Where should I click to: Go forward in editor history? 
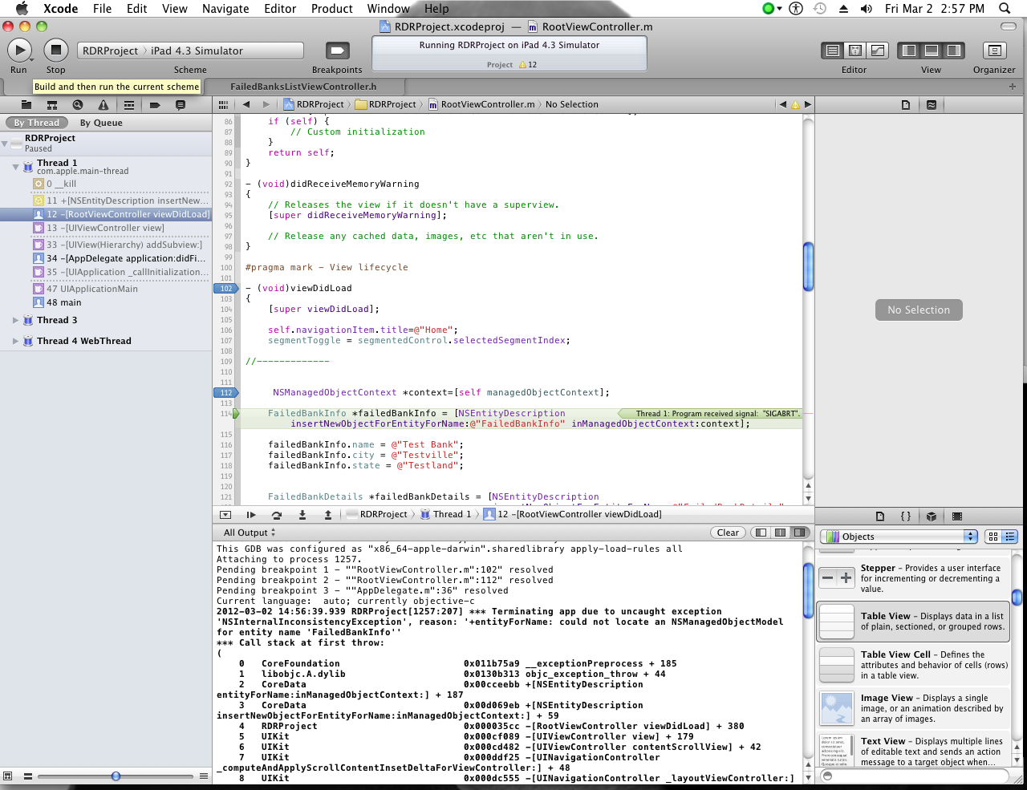pyautogui.click(x=266, y=104)
